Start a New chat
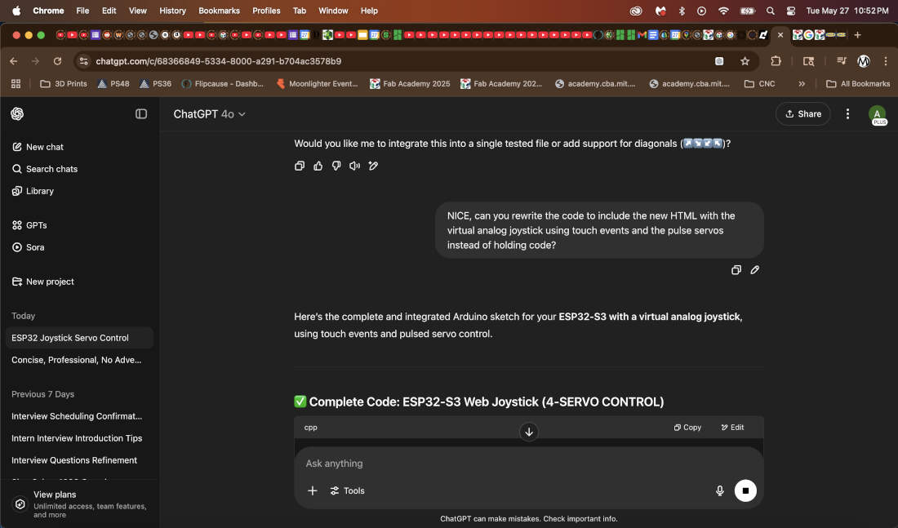 (x=38, y=147)
